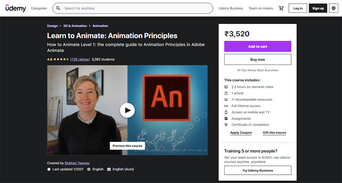
Task: Click the 4.6 rating number
Action: (50, 59)
